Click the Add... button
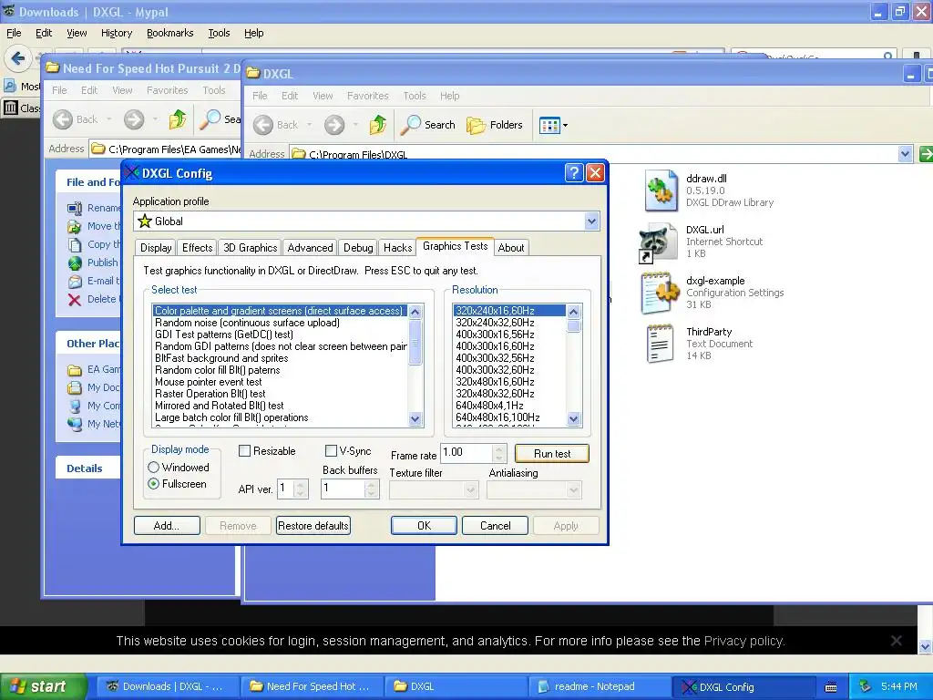 167,526
